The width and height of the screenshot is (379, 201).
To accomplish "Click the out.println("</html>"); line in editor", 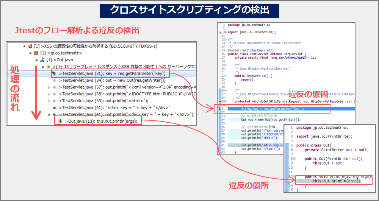I will pyautogui.click(x=261, y=149).
